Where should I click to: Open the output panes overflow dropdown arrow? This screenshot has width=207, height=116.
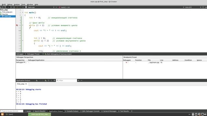click(x=132, y=111)
